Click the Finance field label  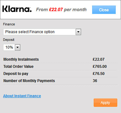[9, 24]
